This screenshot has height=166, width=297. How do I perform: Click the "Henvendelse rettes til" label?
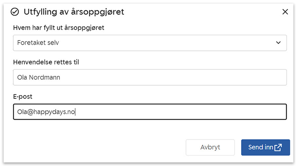pyautogui.click(x=46, y=62)
